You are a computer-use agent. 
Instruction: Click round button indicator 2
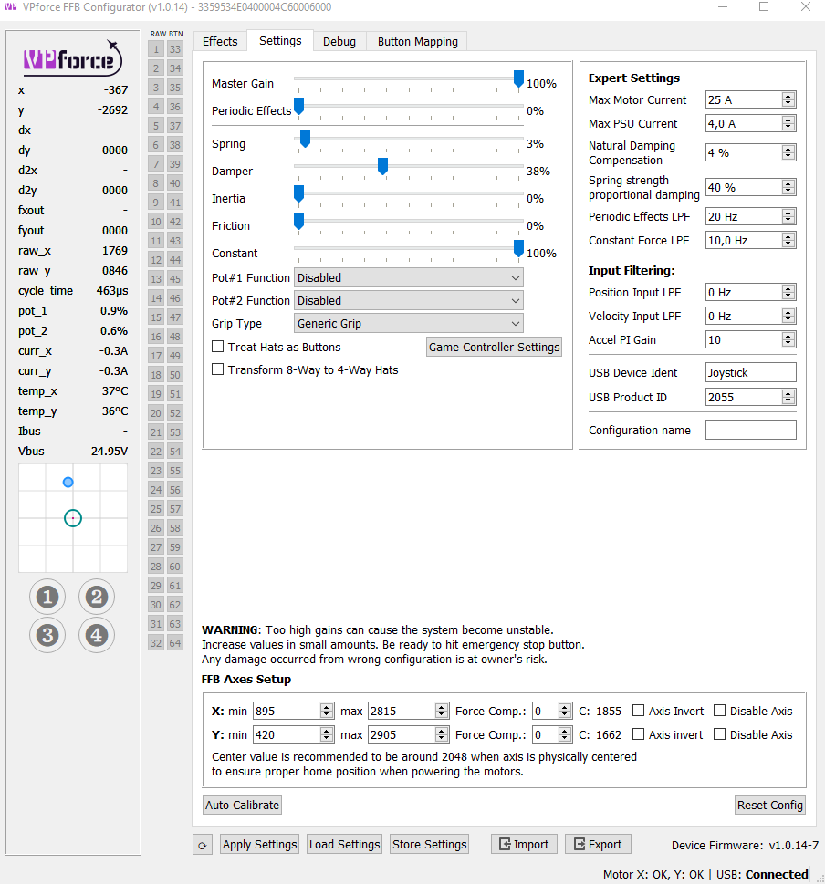(97, 597)
